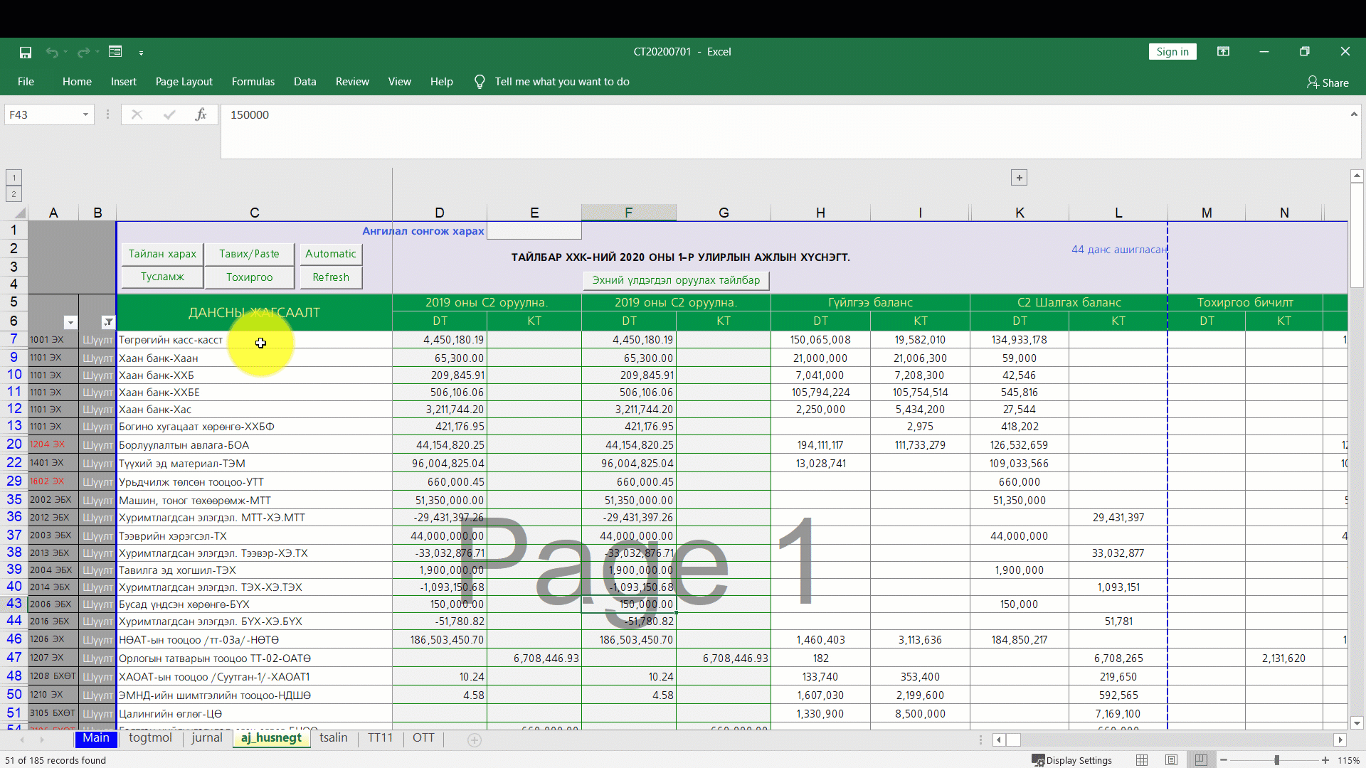The height and width of the screenshot is (768, 1366).
Task: Click the Тайлан харах button
Action: point(162,254)
